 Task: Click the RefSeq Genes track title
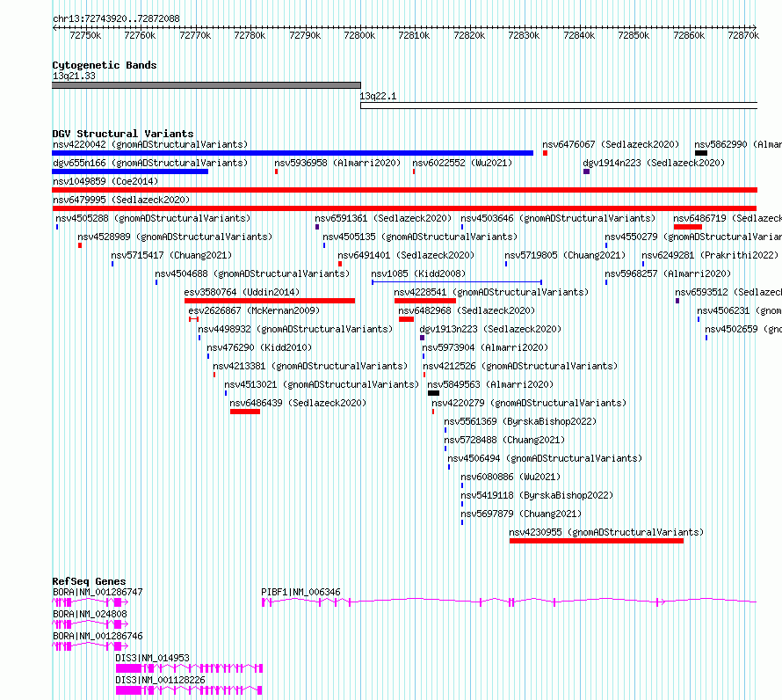coord(89,581)
